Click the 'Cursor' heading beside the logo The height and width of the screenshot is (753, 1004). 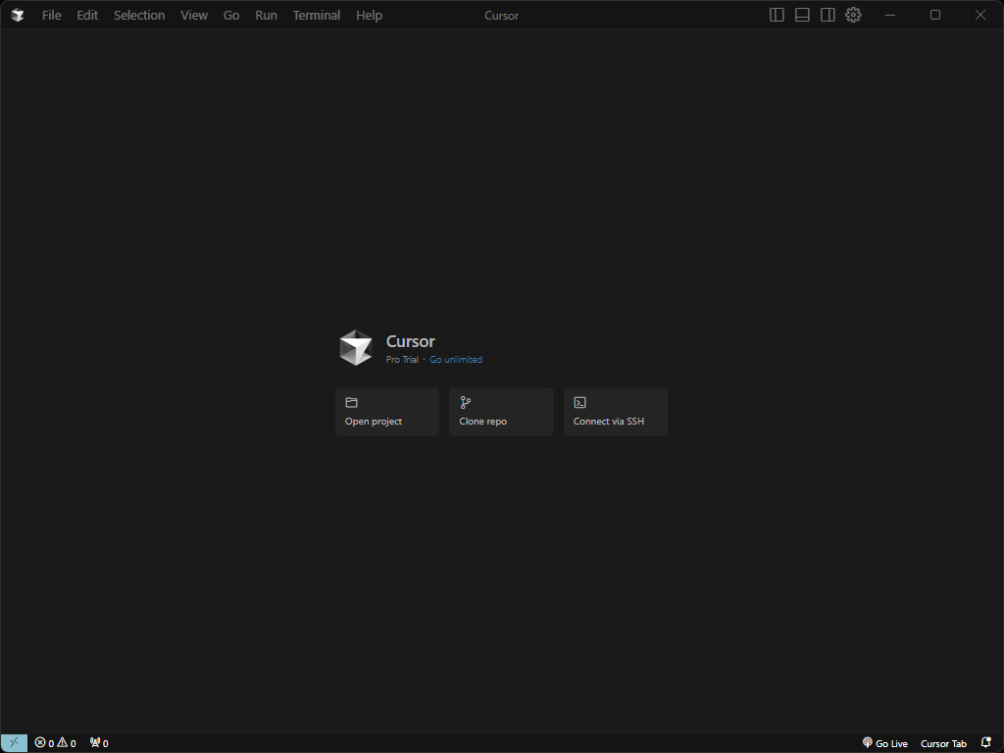click(411, 341)
